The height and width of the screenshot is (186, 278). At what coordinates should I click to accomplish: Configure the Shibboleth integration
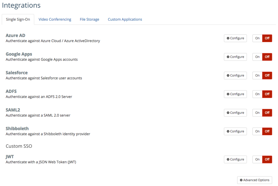pyautogui.click(x=235, y=131)
